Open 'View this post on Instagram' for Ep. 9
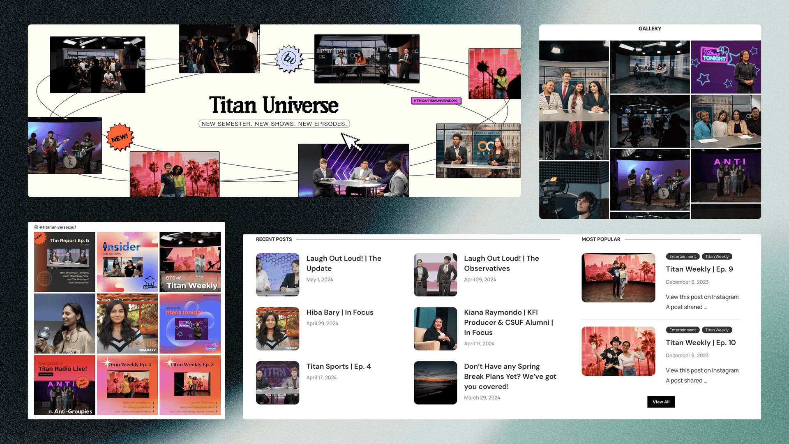This screenshot has height=444, width=789. point(702,297)
